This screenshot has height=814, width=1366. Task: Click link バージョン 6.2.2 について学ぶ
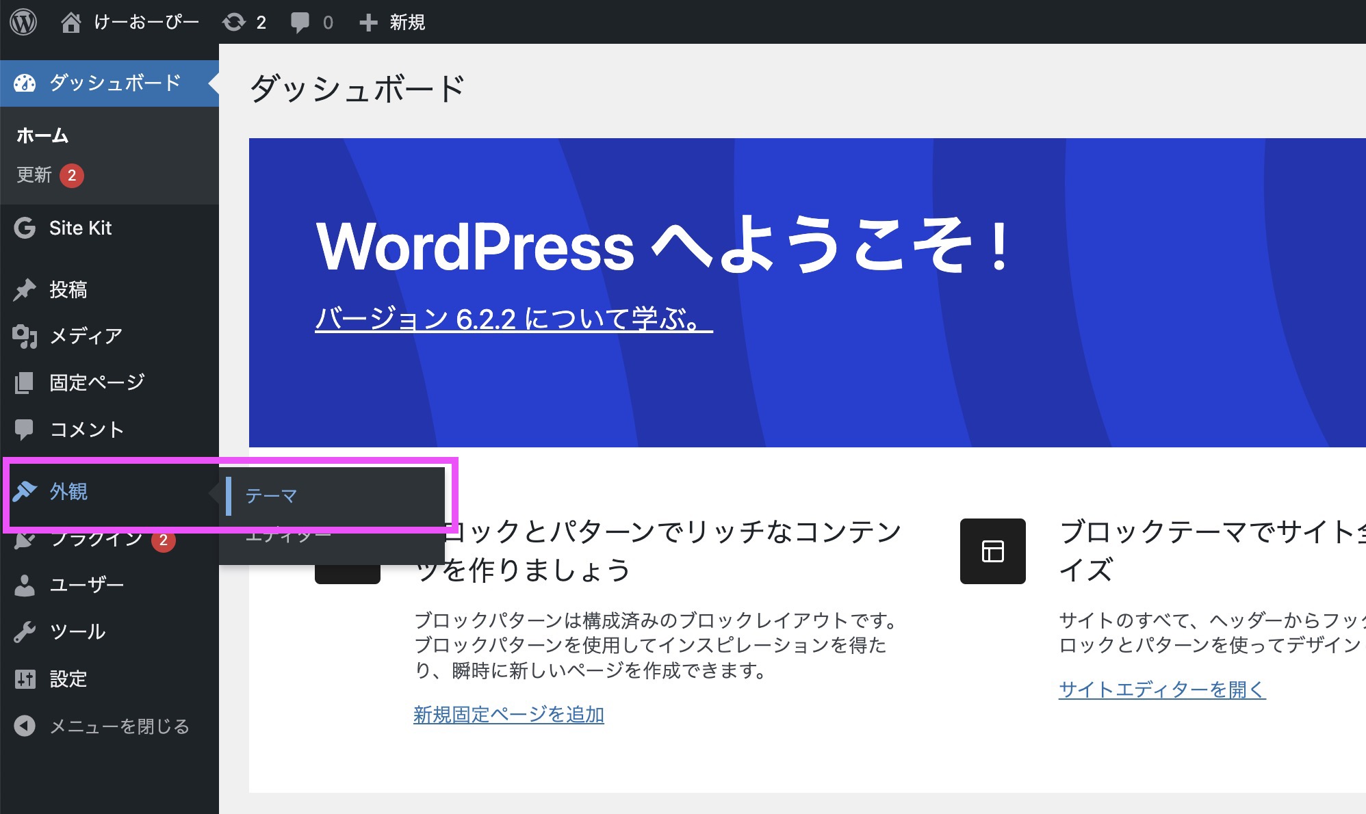(x=513, y=319)
